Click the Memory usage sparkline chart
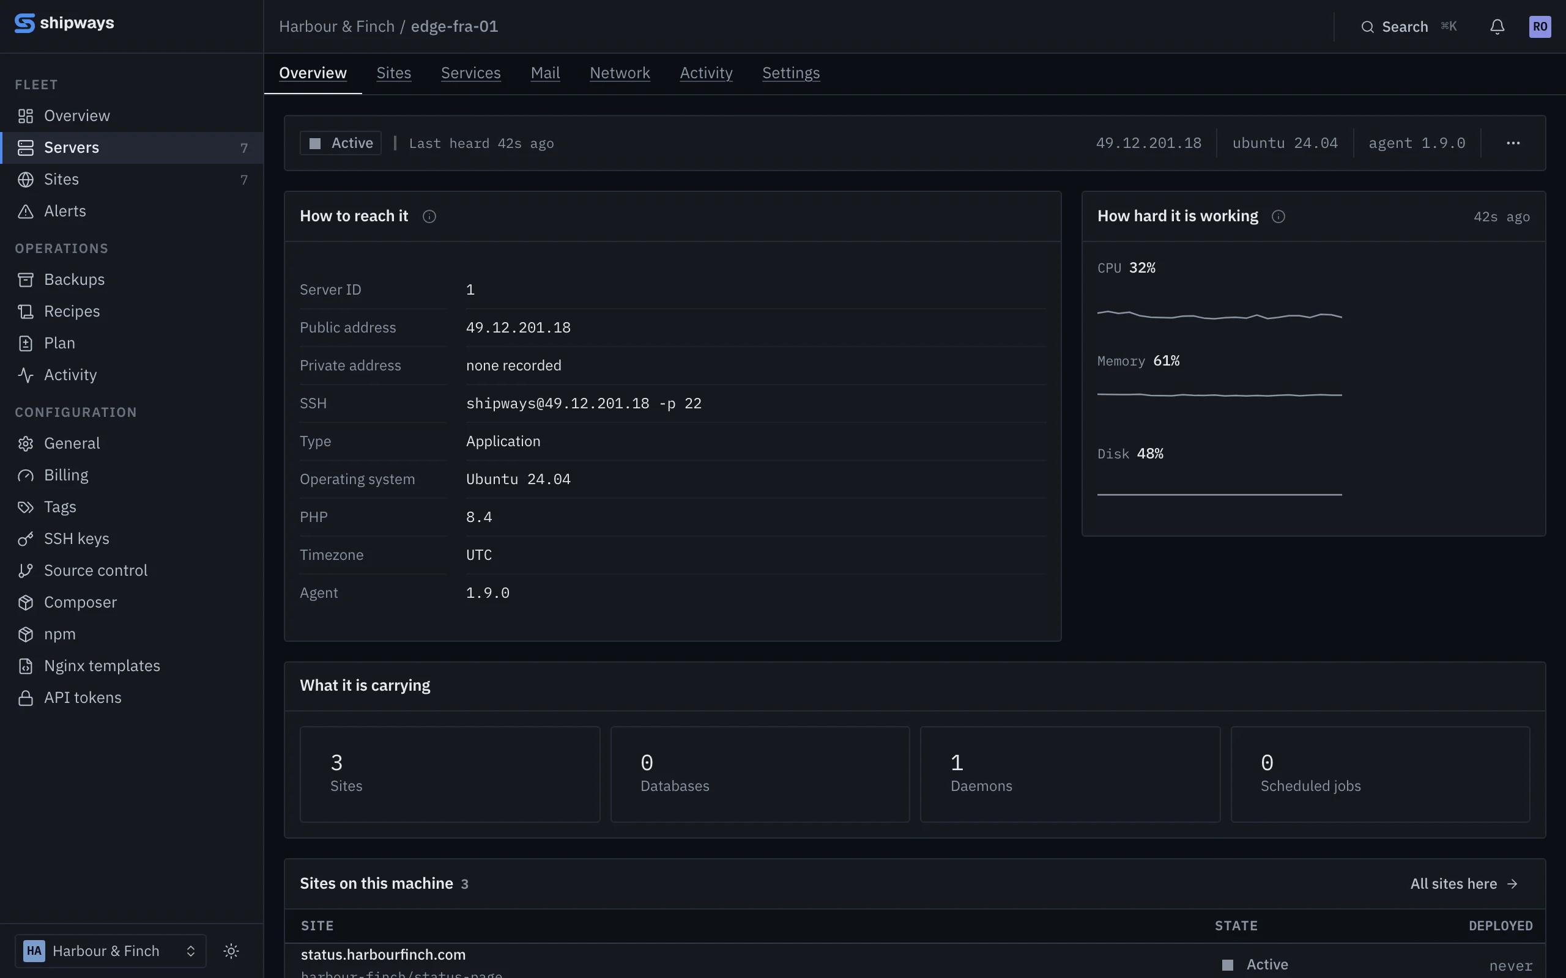This screenshot has width=1566, height=978. pos(1219,395)
